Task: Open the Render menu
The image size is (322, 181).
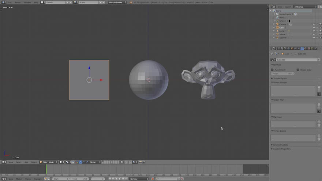Action: pos(18,3)
